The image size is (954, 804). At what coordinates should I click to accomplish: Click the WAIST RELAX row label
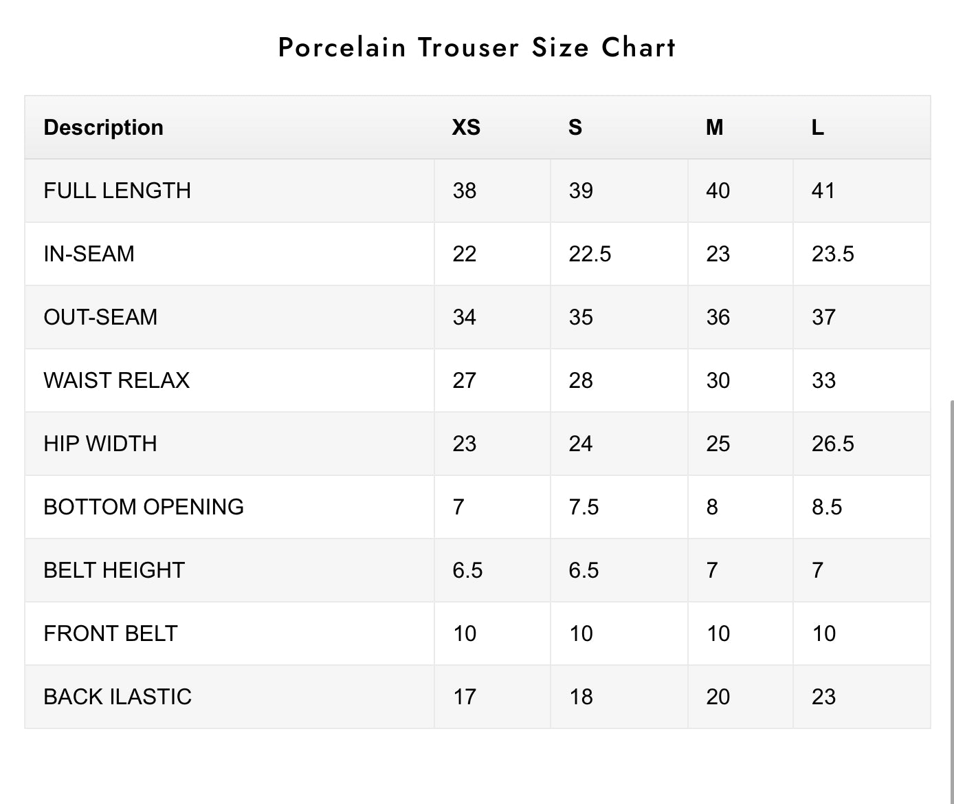116,380
